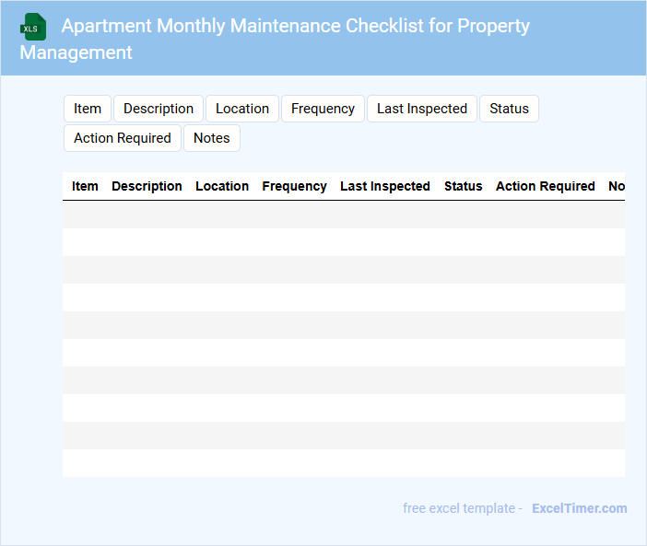This screenshot has height=546, width=647.
Task: Select the Description tag button
Action: 159,109
